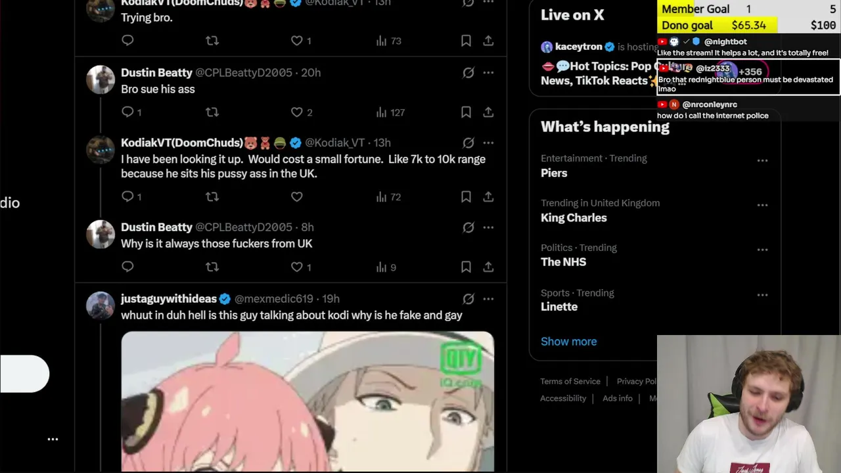The image size is (841, 473).
Task: Repost the "Bro sue his ass" tweet
Action: coord(212,112)
